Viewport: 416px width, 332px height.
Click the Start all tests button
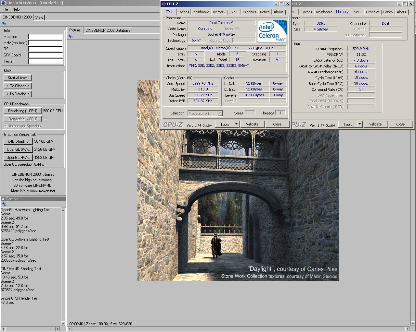pos(18,78)
